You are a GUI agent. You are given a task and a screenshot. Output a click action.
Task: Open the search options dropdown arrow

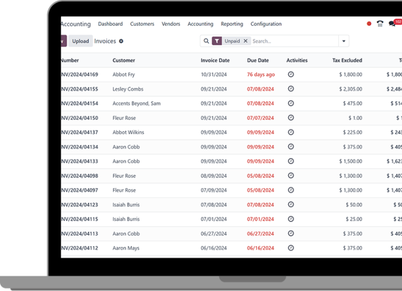(x=344, y=41)
